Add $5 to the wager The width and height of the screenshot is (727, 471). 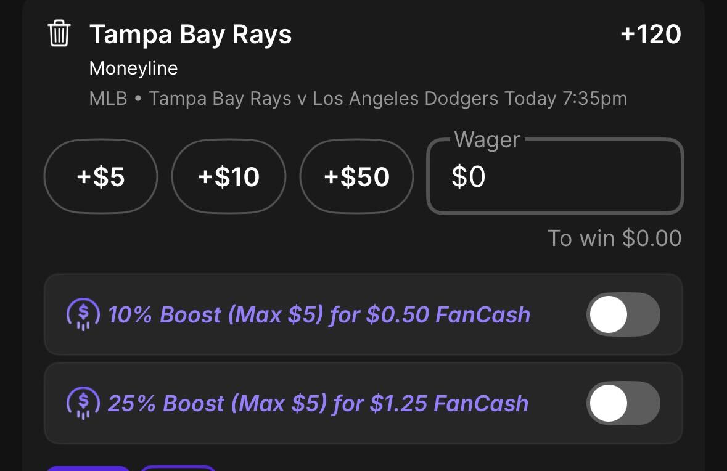pyautogui.click(x=101, y=176)
